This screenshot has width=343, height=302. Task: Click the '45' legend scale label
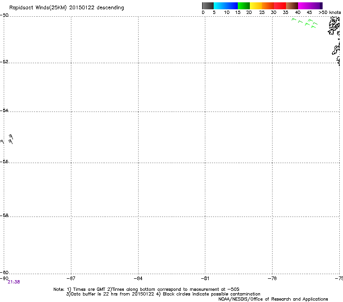pyautogui.click(x=309, y=13)
